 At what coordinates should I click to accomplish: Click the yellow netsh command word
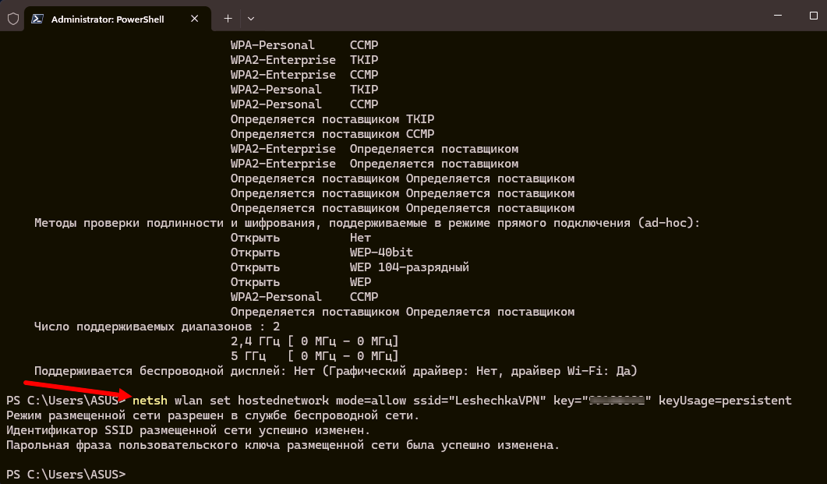(x=150, y=401)
